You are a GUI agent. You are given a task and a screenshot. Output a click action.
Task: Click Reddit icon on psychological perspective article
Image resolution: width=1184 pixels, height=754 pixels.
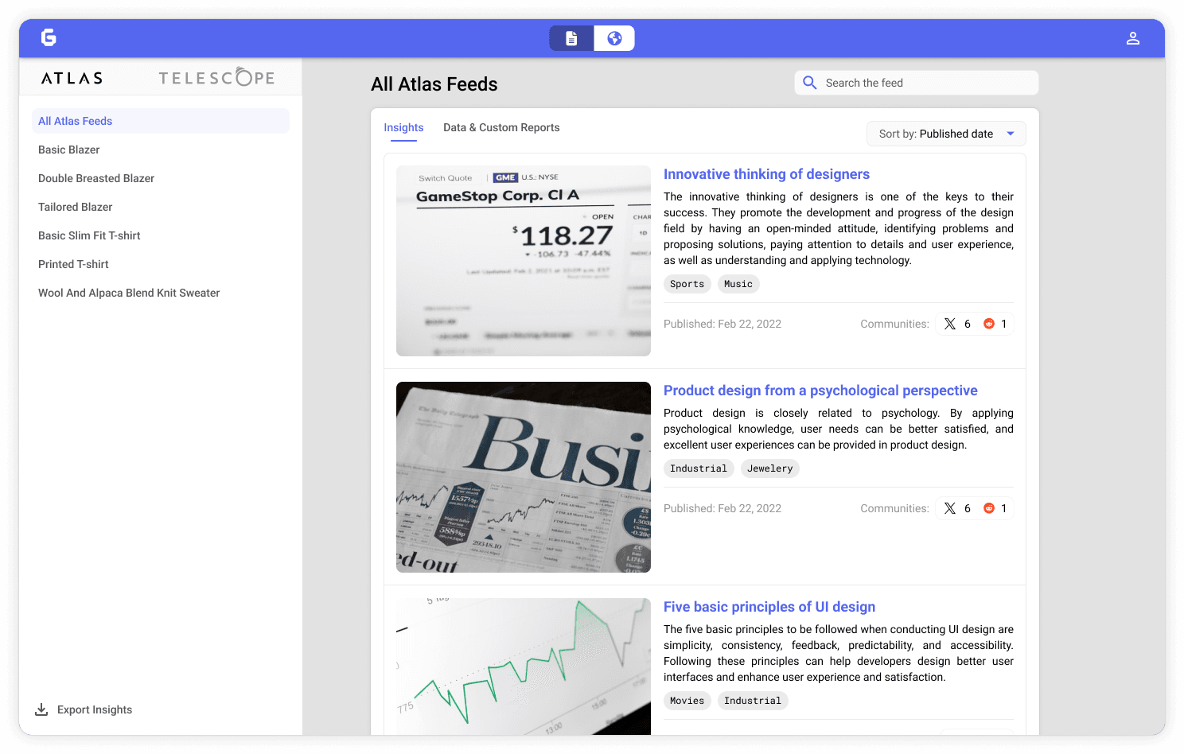[x=989, y=508]
